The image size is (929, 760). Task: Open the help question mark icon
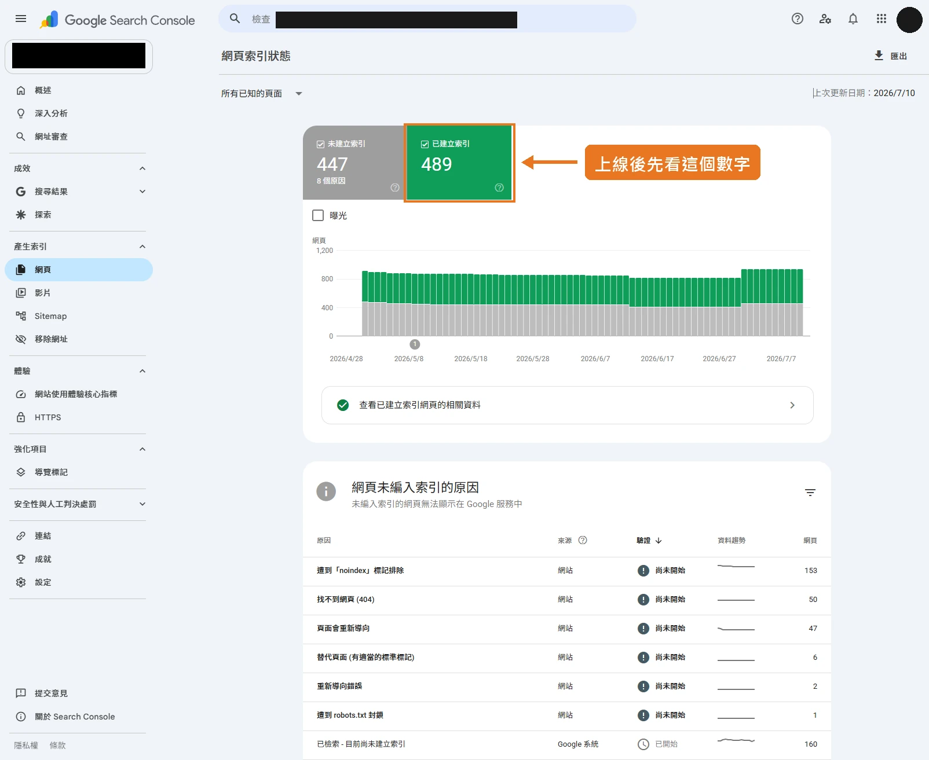point(798,19)
